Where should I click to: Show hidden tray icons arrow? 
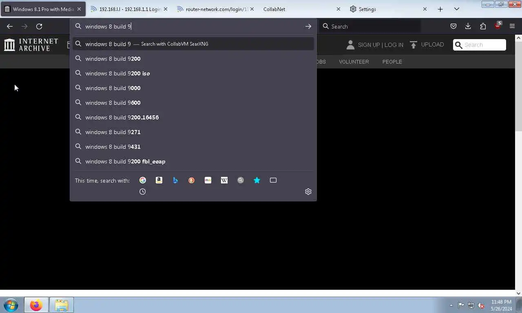click(451, 305)
